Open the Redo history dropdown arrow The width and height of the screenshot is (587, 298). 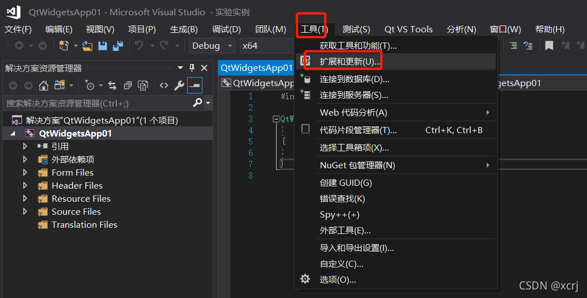177,46
